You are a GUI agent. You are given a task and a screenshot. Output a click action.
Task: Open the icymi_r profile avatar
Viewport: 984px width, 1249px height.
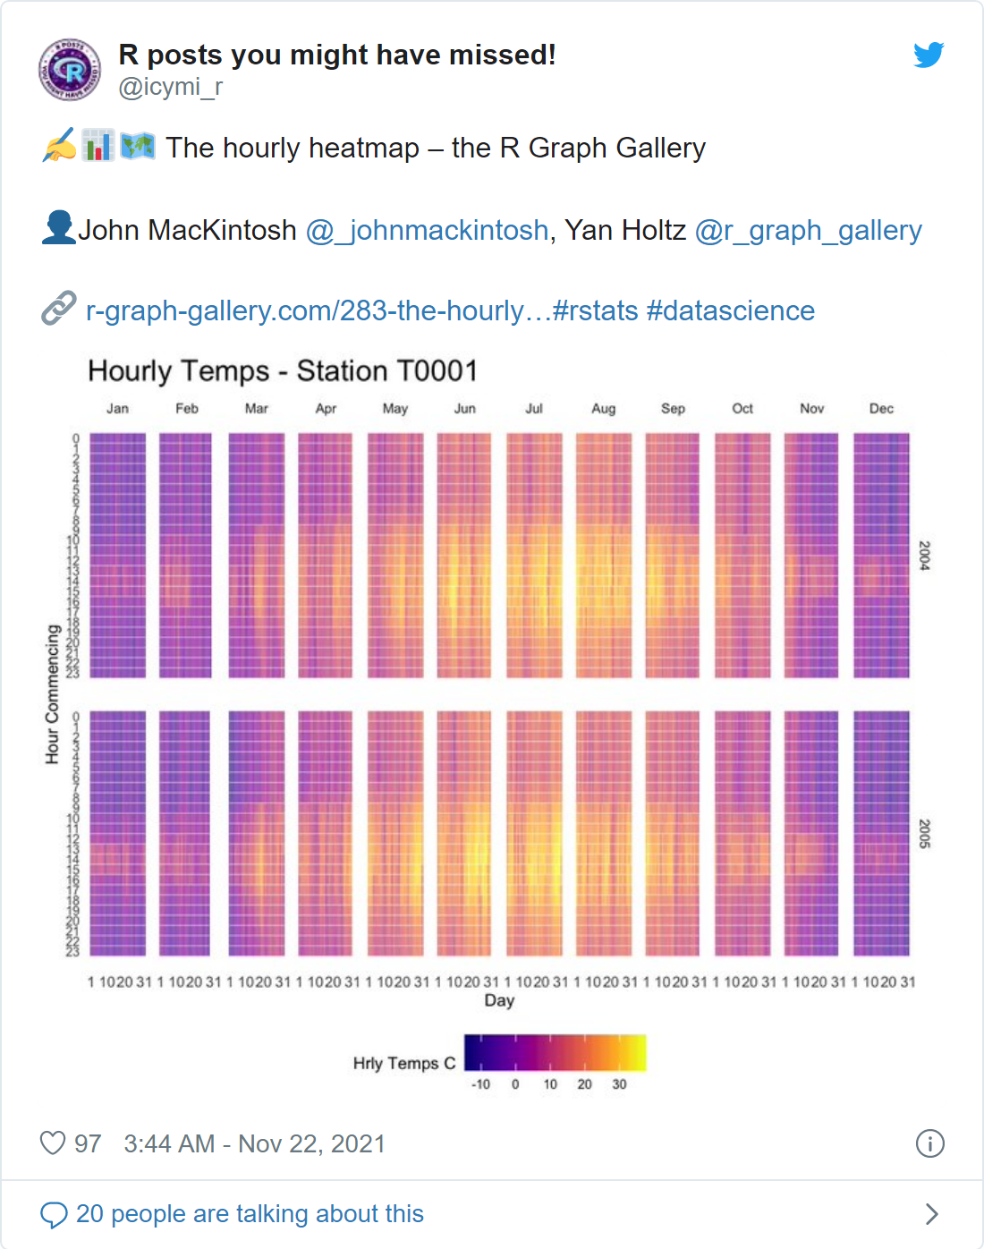pos(71,70)
